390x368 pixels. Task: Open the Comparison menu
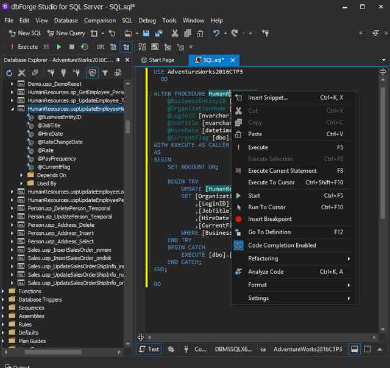pyautogui.click(x=100, y=20)
